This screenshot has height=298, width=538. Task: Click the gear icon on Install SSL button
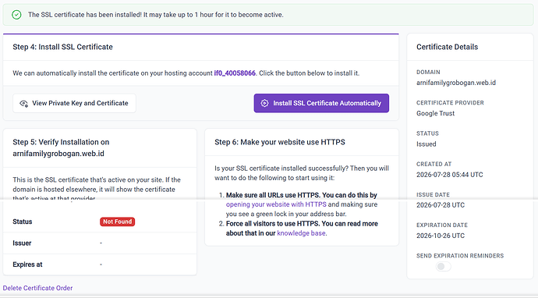click(x=264, y=103)
